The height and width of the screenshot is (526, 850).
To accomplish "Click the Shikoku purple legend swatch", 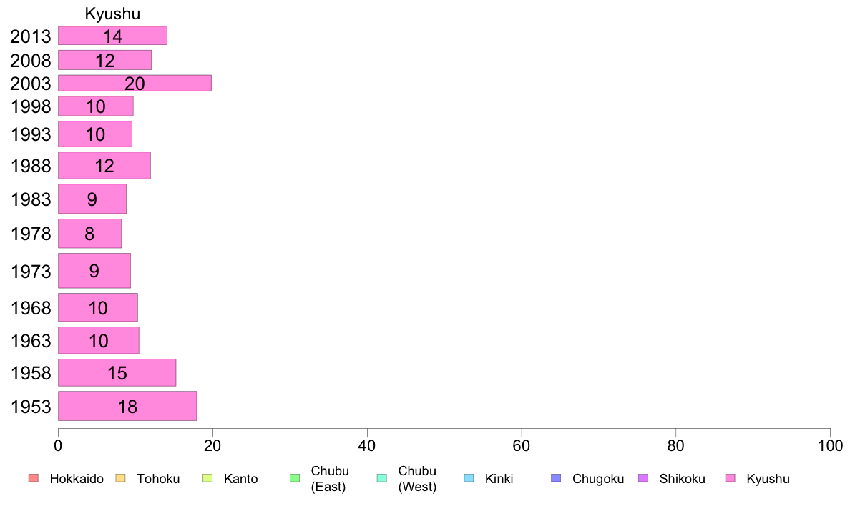I will click(643, 478).
